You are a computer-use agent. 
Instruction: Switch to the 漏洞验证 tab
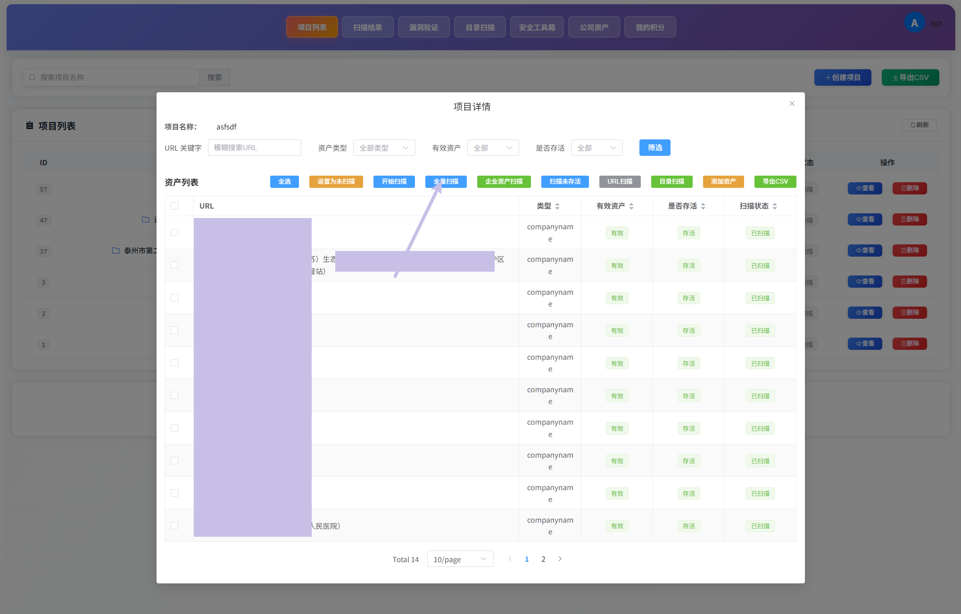click(423, 27)
